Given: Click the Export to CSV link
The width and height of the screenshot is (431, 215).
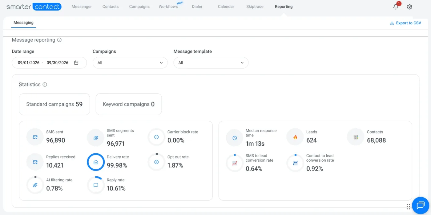Looking at the screenshot, I should click(405, 23).
